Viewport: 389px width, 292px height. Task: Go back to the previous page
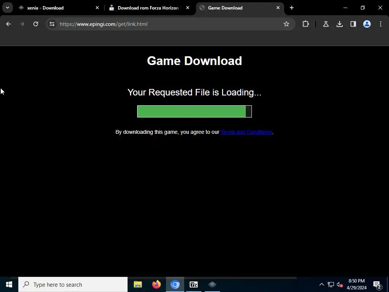(8, 24)
